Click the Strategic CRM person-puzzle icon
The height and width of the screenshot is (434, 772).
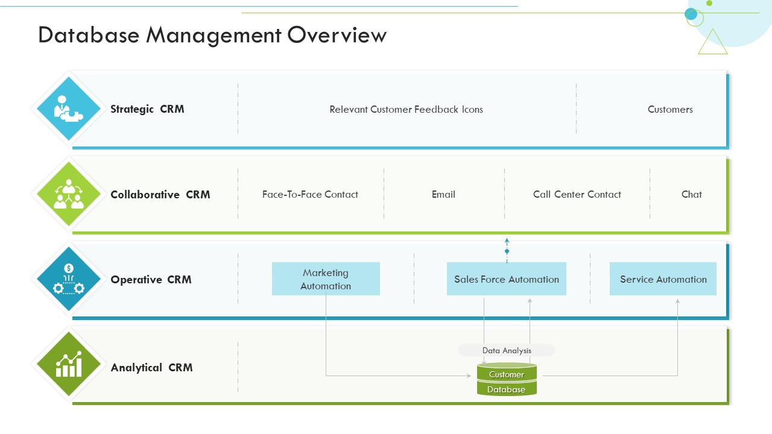coord(69,108)
